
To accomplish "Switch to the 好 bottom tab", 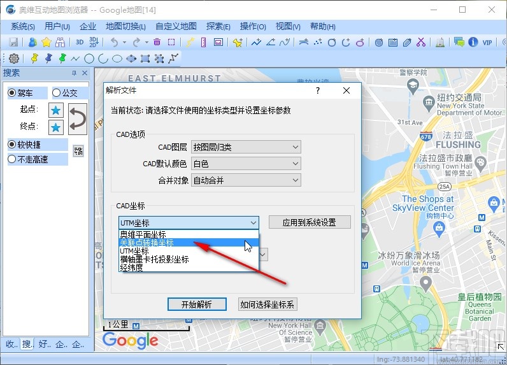I will (x=45, y=345).
